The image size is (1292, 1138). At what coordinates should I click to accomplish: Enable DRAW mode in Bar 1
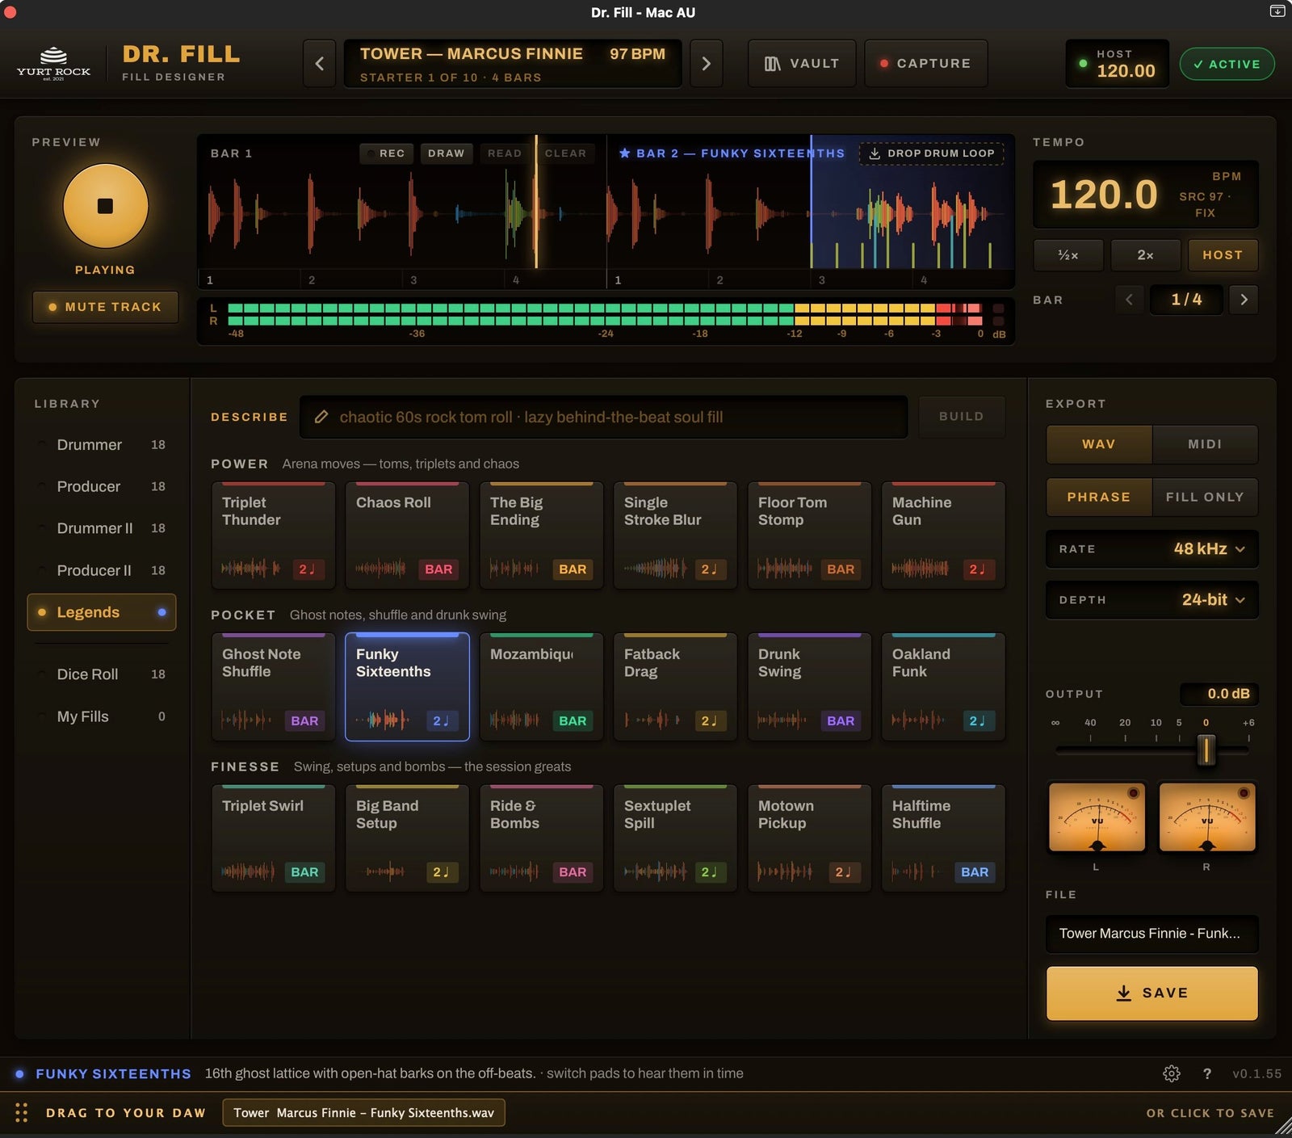(x=446, y=153)
